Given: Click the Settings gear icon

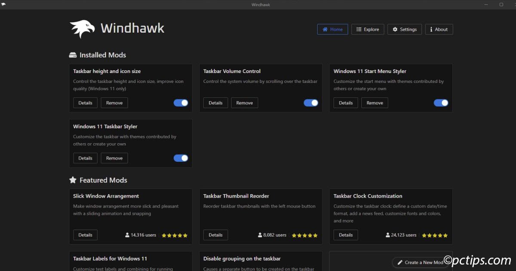Looking at the screenshot, I should coord(395,29).
